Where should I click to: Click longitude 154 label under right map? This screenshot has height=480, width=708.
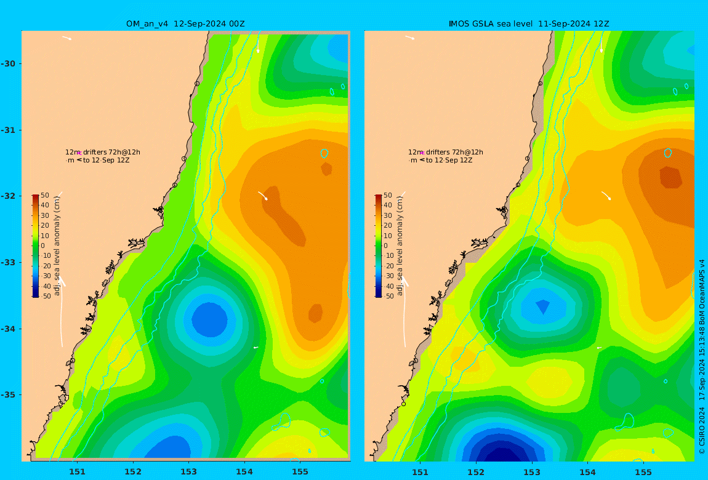click(x=587, y=472)
